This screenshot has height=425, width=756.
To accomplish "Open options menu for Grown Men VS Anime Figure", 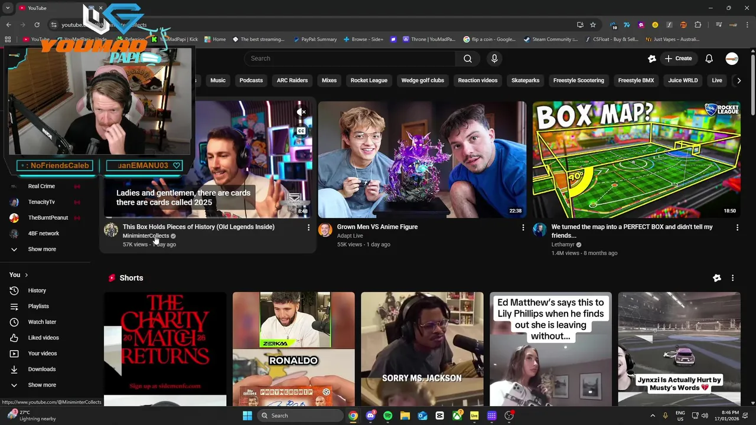I will click(x=523, y=227).
